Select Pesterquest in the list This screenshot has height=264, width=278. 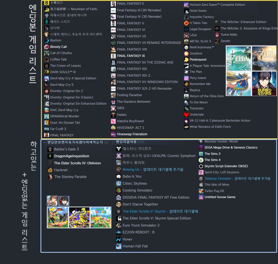point(198,59)
